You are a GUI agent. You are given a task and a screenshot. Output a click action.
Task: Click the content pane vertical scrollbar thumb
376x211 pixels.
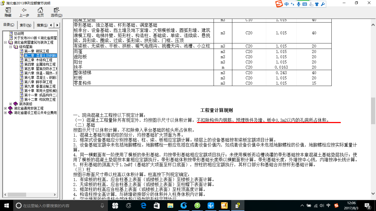pos(373,111)
